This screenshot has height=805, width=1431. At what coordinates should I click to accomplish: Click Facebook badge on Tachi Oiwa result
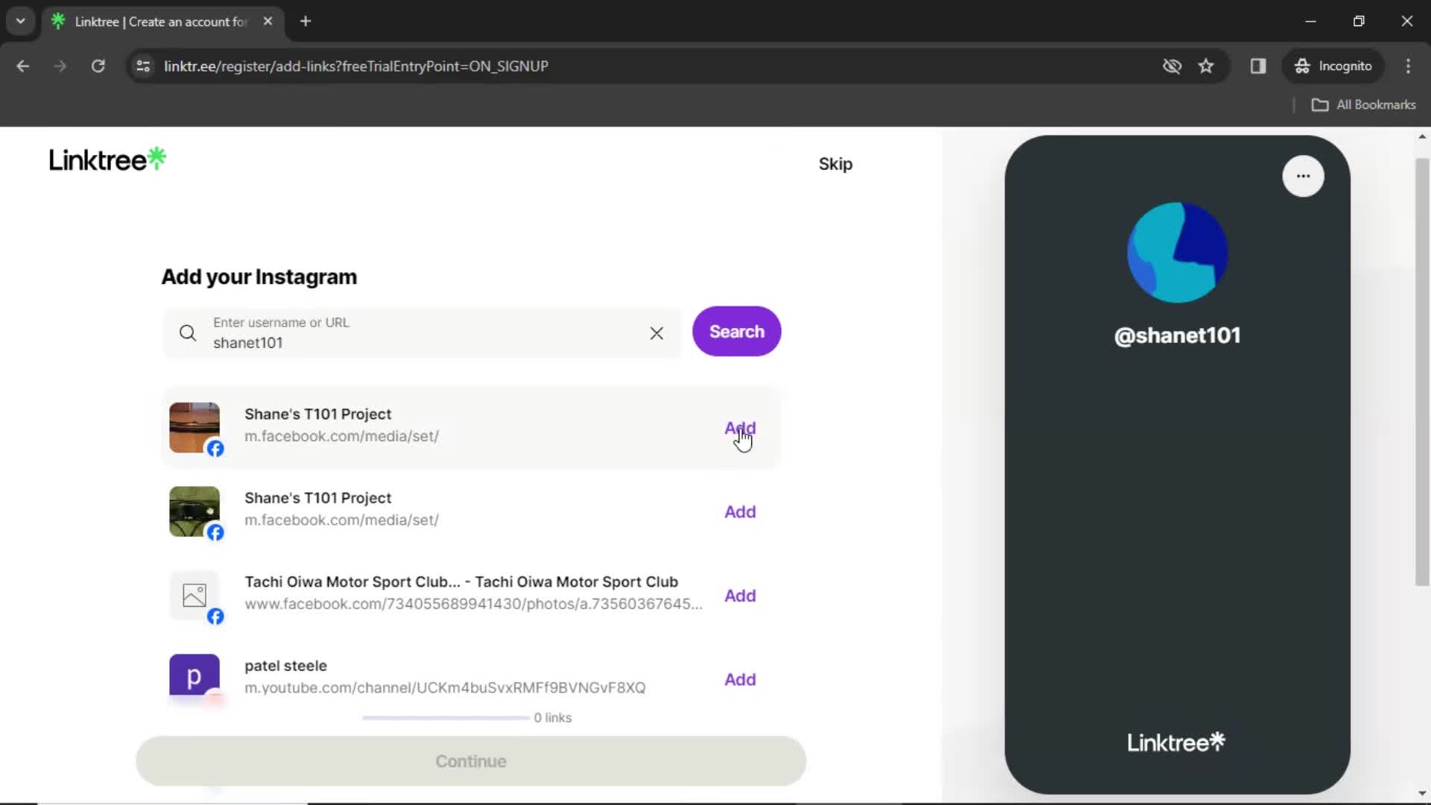click(x=215, y=616)
